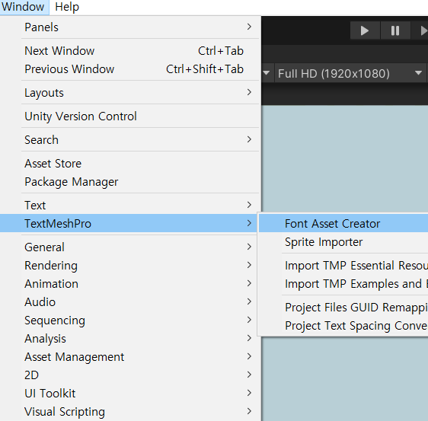The image size is (428, 421).
Task: Import TMP Essential Resources
Action: (x=343, y=266)
